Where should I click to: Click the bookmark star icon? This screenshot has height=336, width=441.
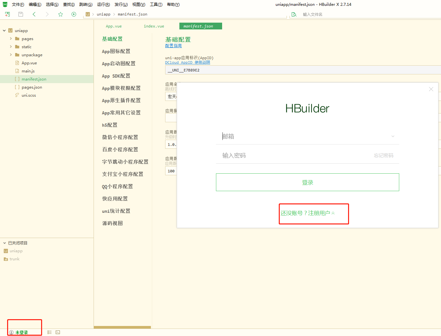[61, 14]
